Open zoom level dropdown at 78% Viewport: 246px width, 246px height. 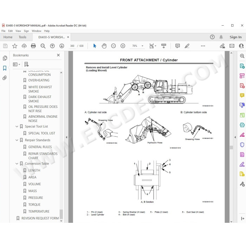(142, 46)
